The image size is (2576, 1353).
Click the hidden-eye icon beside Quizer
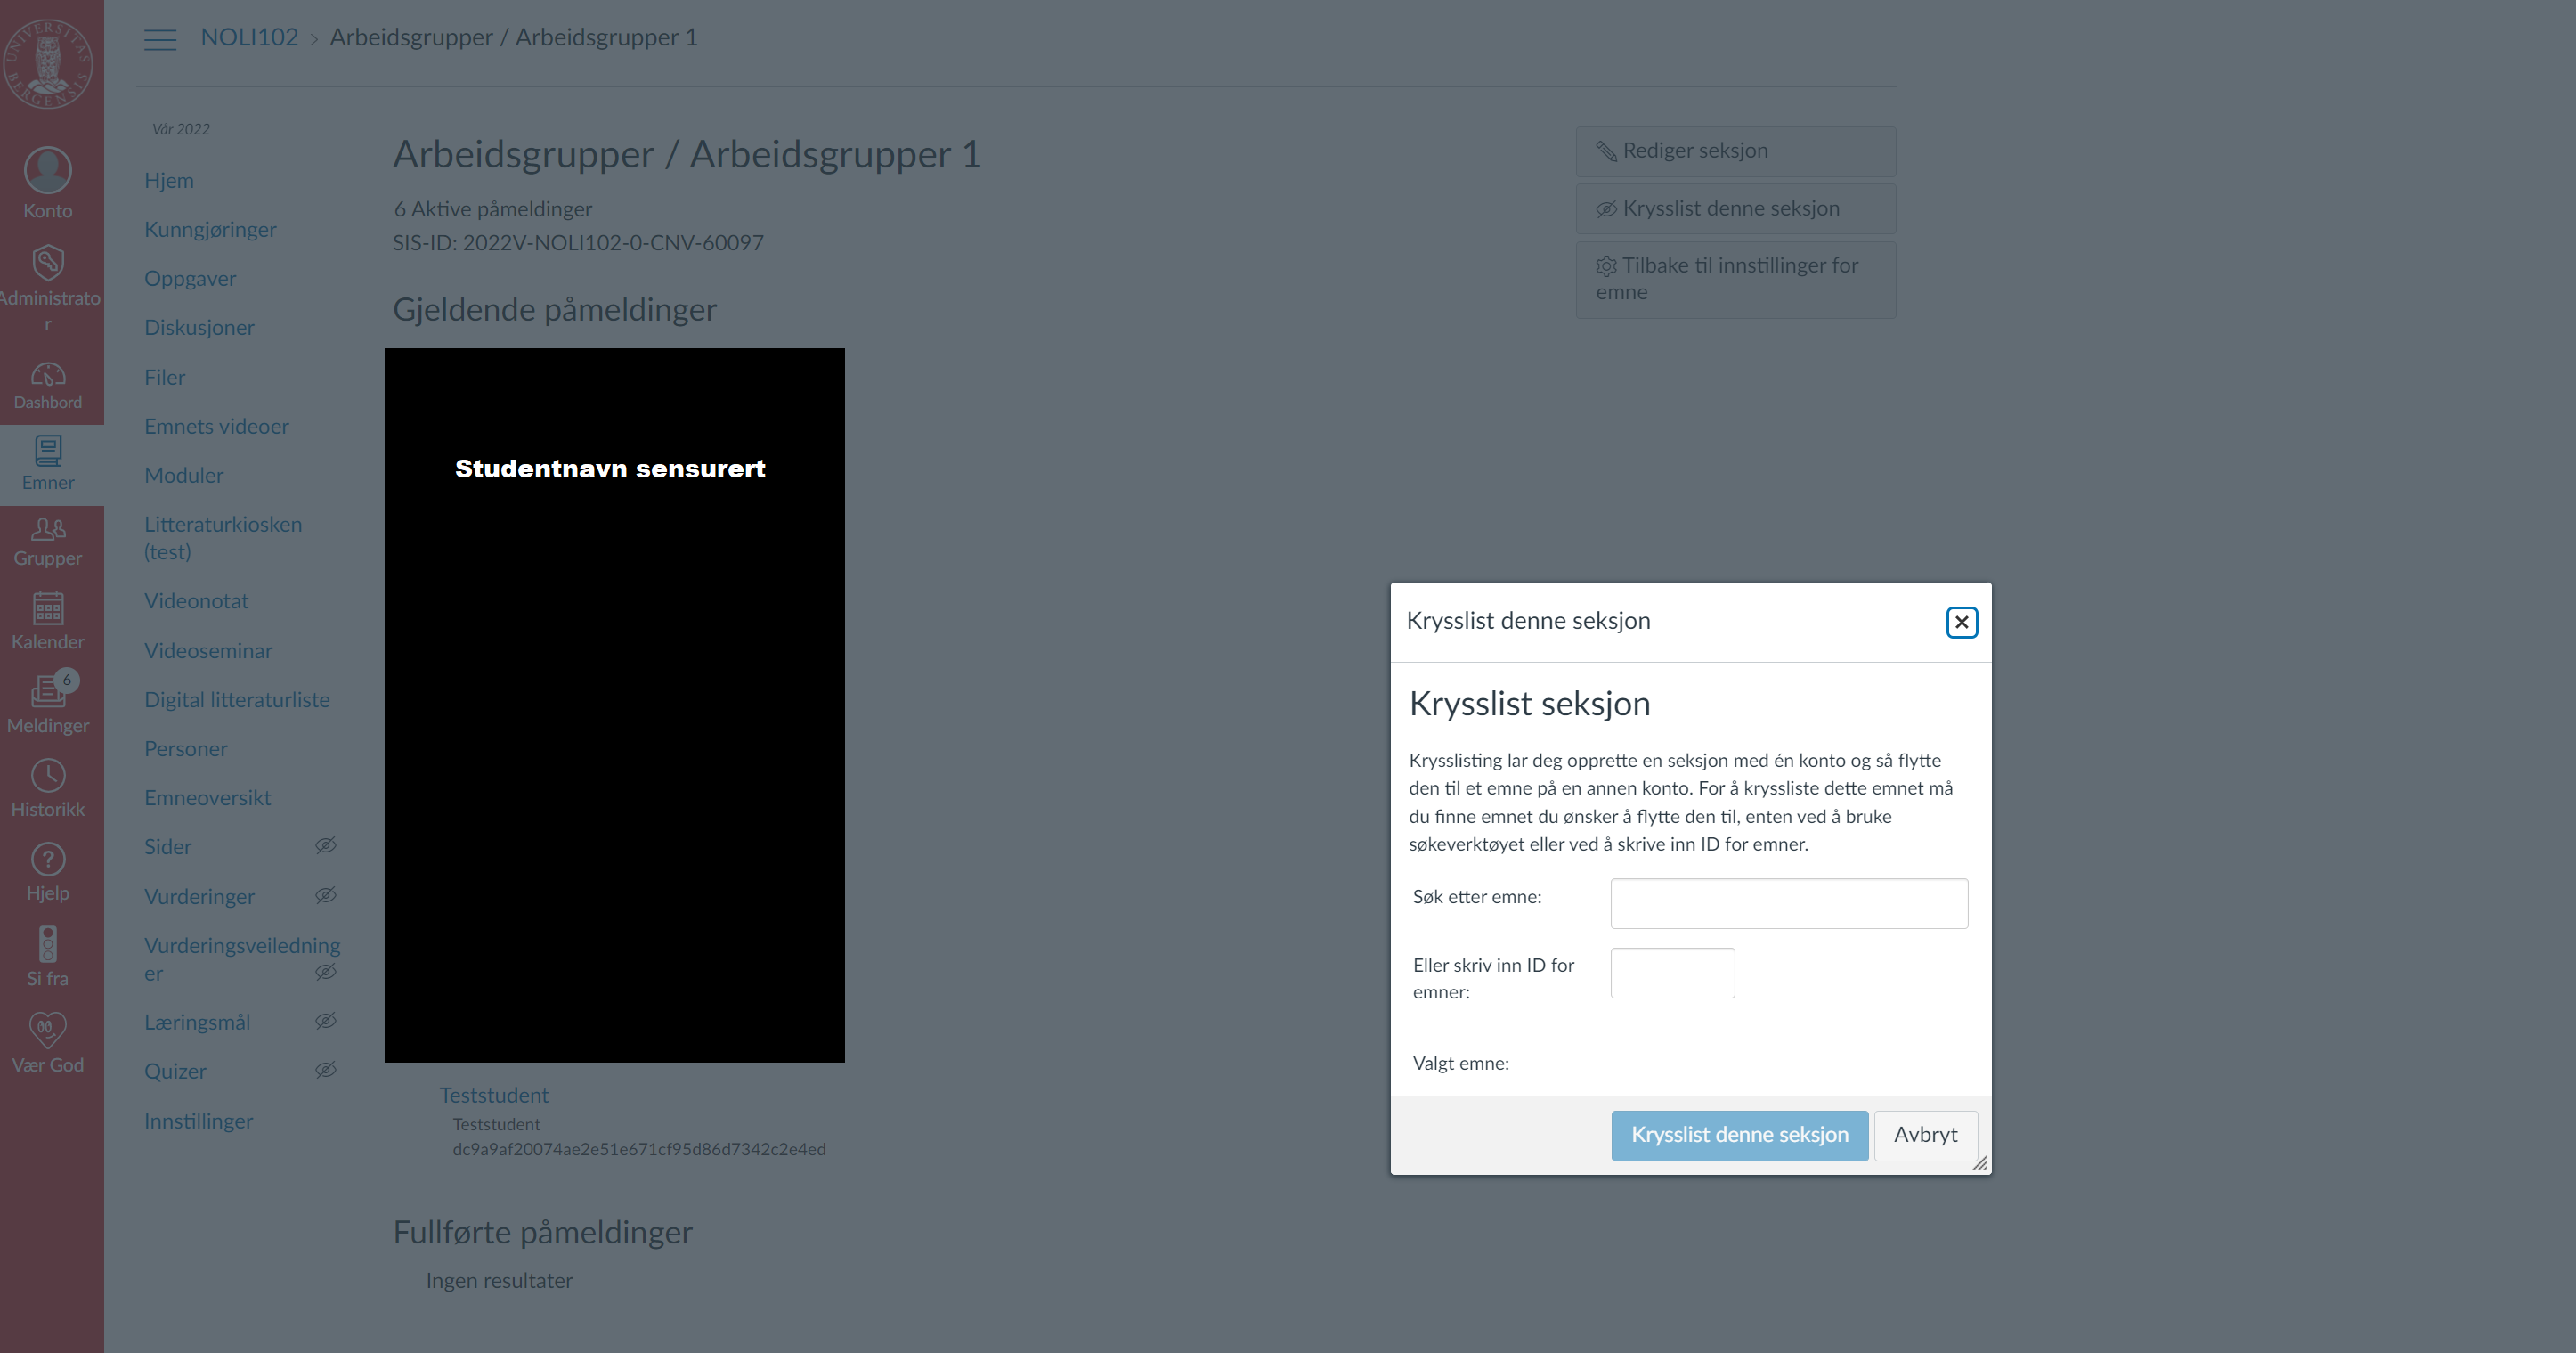tap(326, 1070)
